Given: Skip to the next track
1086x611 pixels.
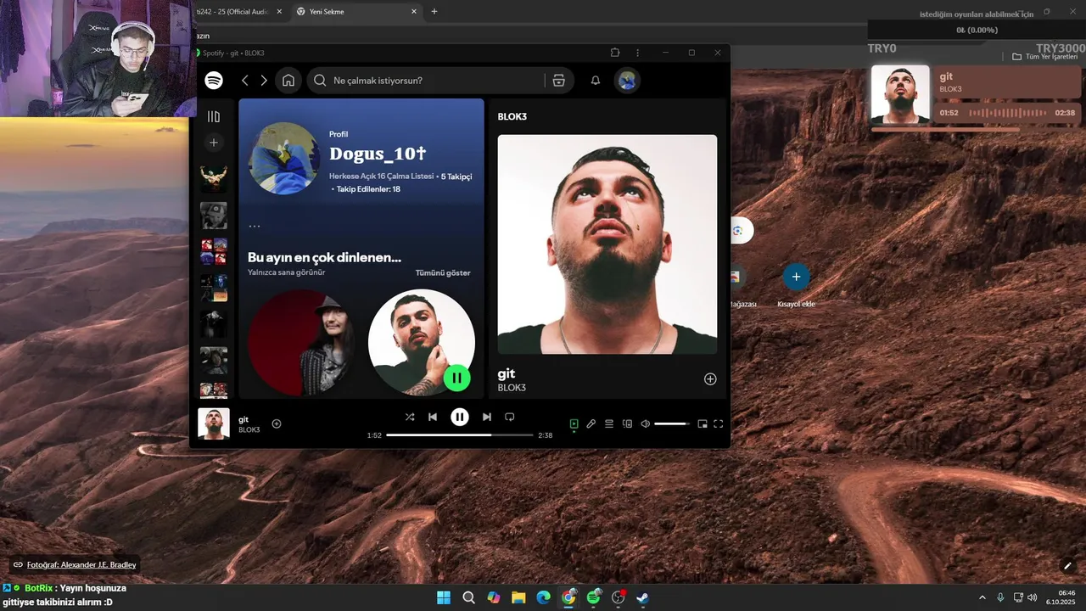Looking at the screenshot, I should [x=487, y=417].
